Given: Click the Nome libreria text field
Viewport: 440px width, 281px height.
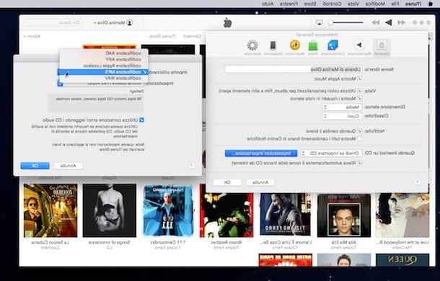Looking at the screenshot, I should click(294, 69).
